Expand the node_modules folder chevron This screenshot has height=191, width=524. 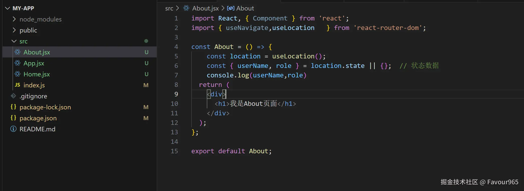tap(14, 19)
